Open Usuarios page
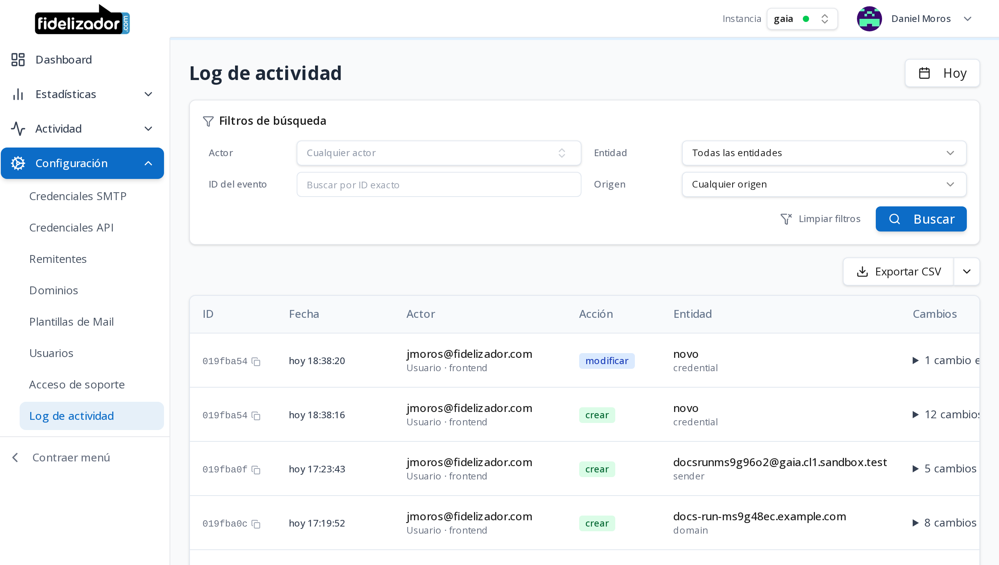 [51, 353]
